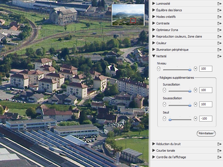Click the detach icon next to Courbe tonale
This screenshot has width=223, height=167.
(x=219, y=151)
